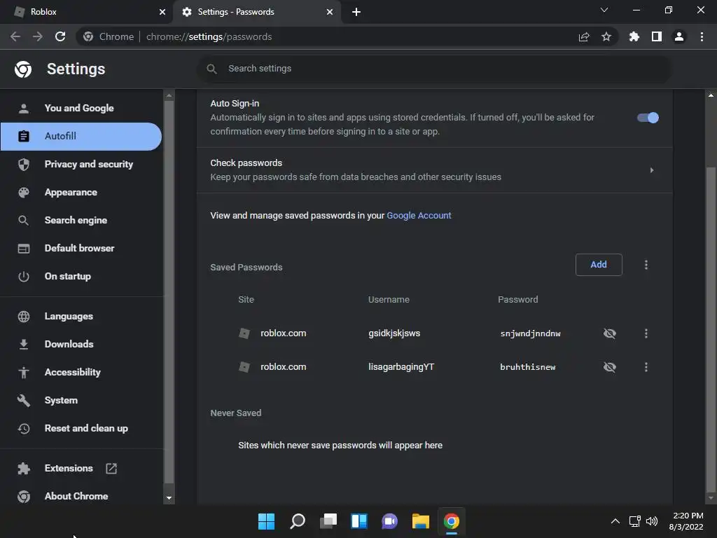
Task: Open the Google Account link
Action: click(419, 216)
